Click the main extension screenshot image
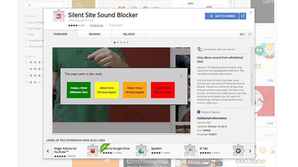Screen dimensions: 298x167 [x=121, y=90]
